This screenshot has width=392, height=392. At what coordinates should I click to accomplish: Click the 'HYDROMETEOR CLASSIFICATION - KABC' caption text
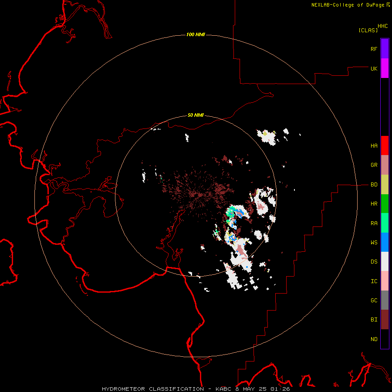pos(166,389)
